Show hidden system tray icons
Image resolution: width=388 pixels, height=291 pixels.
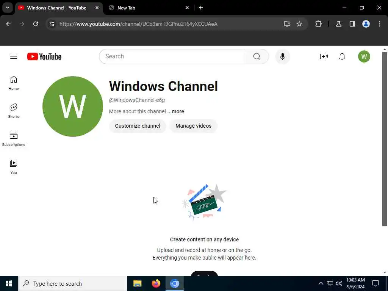321,283
